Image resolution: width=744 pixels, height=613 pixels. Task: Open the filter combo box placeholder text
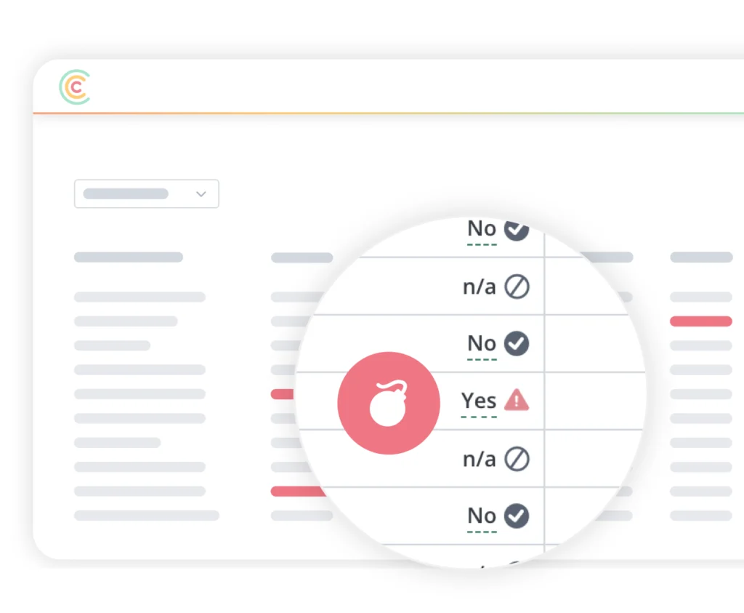[126, 194]
